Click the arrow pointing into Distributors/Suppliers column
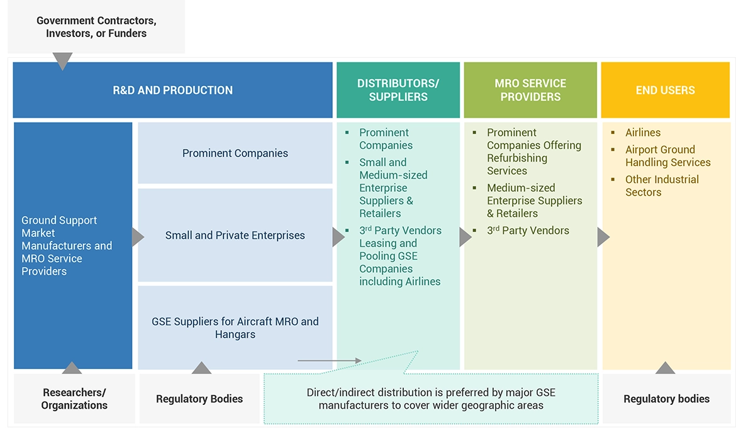The image size is (736, 437). point(338,236)
